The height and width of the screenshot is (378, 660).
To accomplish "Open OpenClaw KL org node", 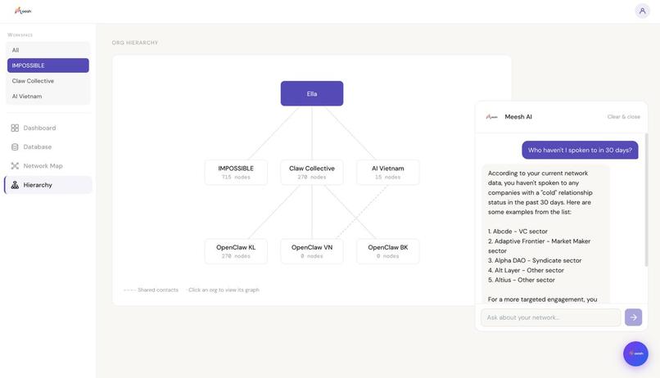I will [236, 251].
